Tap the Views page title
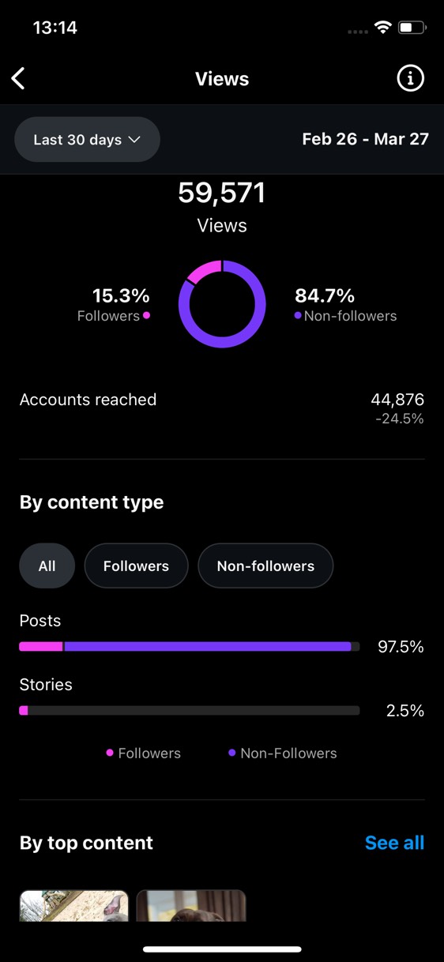Image resolution: width=444 pixels, height=962 pixels. coord(222,79)
